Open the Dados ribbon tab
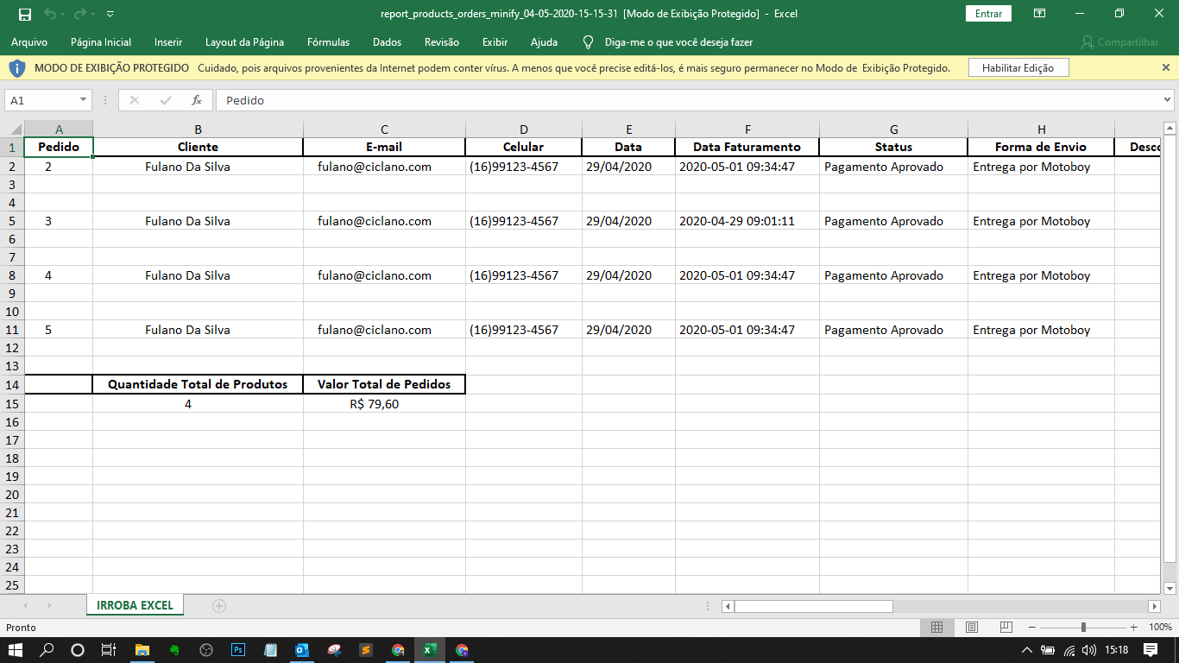Viewport: 1179px width, 663px height. [387, 41]
